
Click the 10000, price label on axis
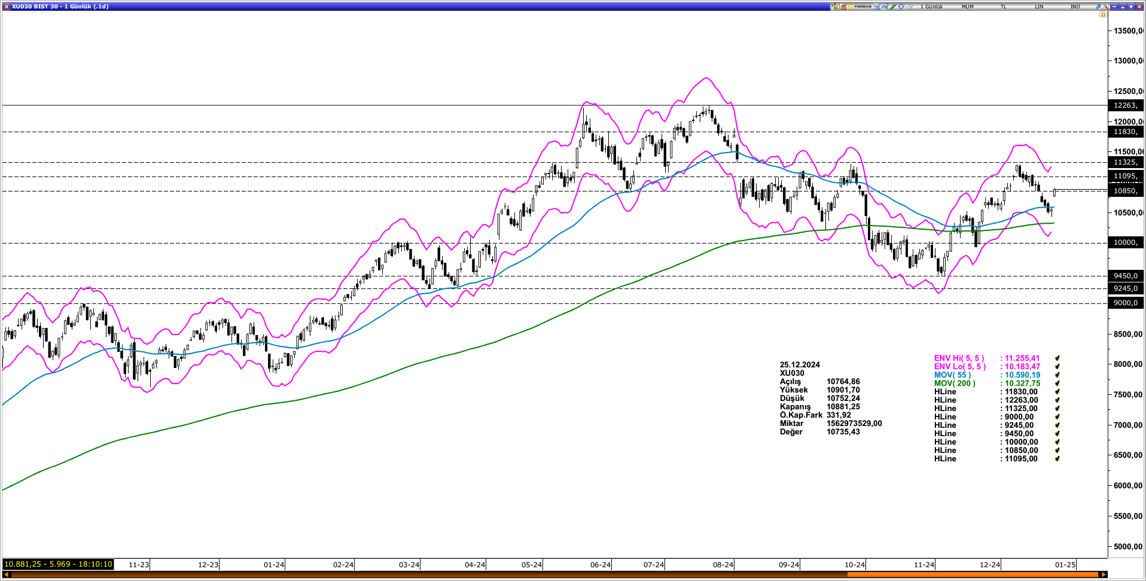pyautogui.click(x=1126, y=242)
